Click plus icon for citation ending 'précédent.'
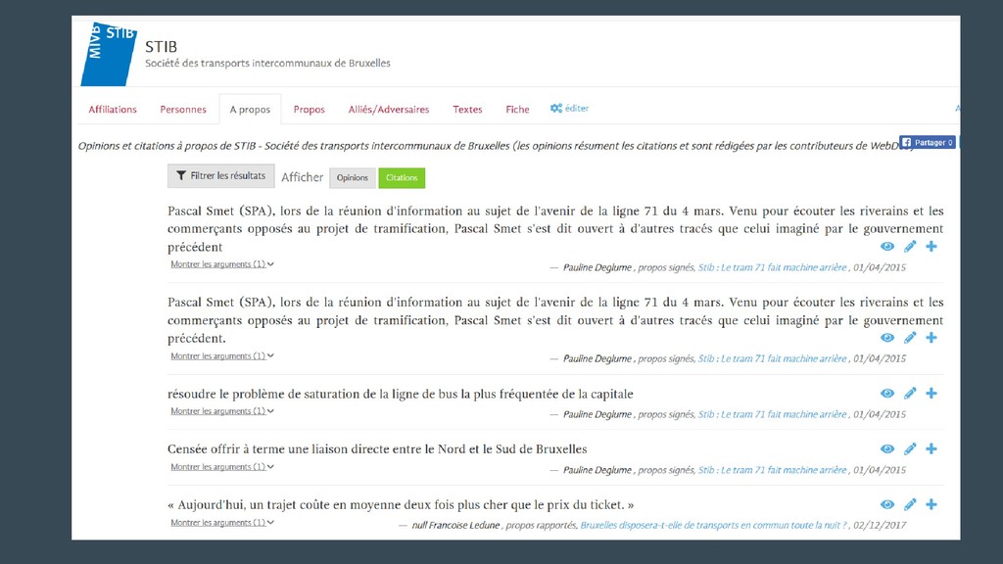This screenshot has height=564, width=1003. pyautogui.click(x=931, y=338)
